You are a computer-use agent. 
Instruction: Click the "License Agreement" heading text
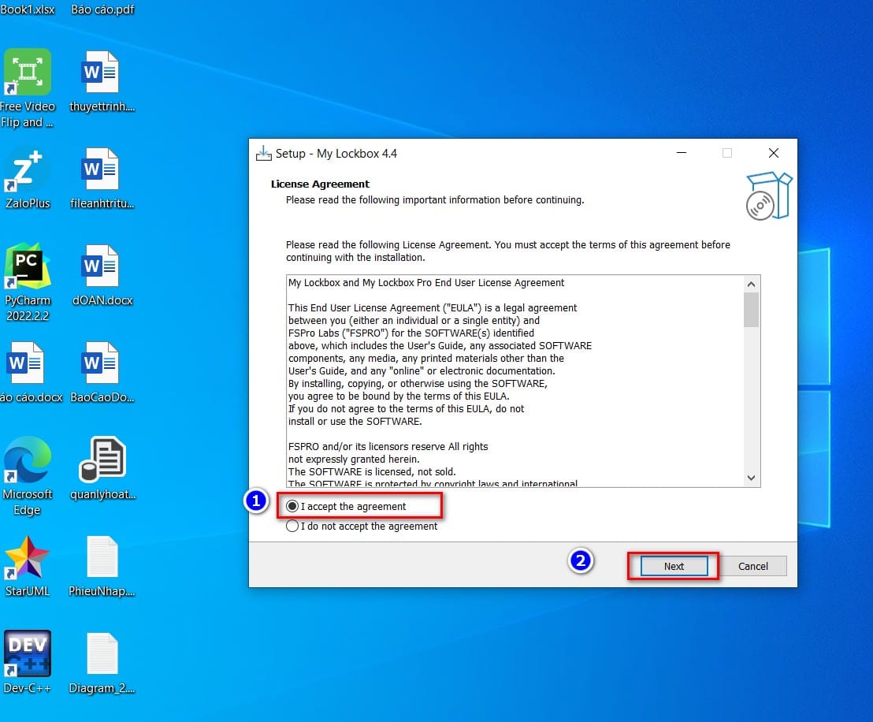click(320, 184)
